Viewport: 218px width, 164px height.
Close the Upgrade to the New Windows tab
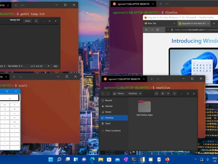[208, 24]
